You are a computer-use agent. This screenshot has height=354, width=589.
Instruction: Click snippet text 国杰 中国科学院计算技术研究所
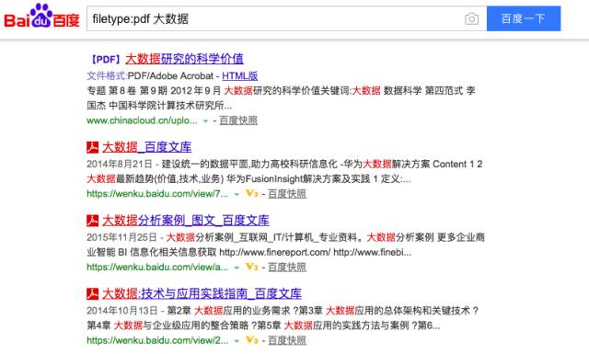click(159, 106)
